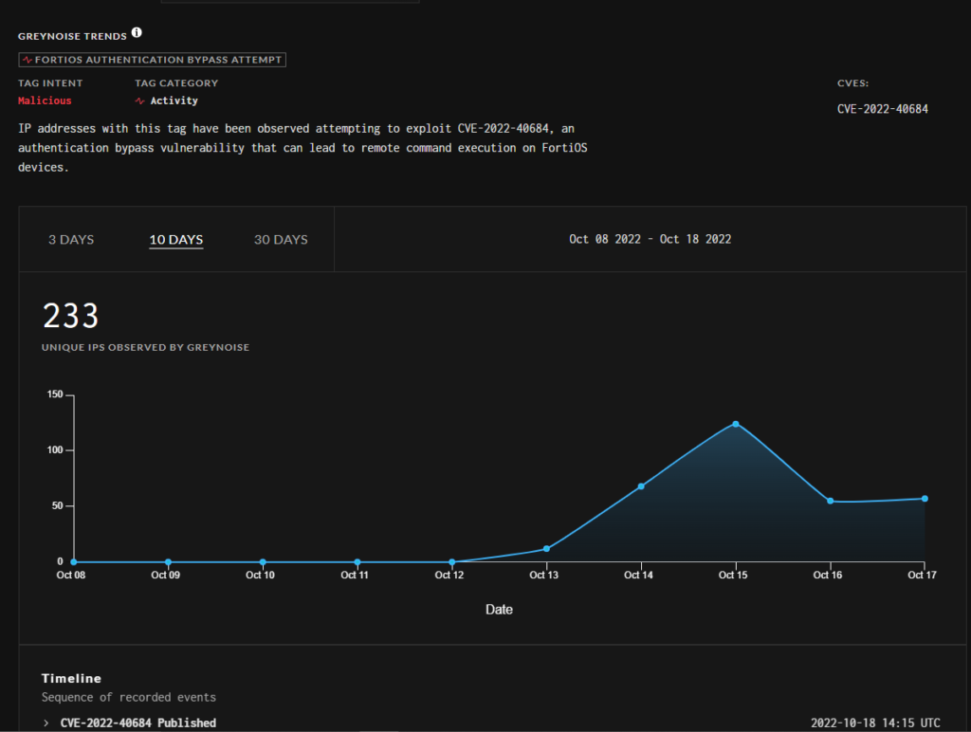Click the Oct 12 data point on chart
The image size is (971, 732).
(x=452, y=561)
